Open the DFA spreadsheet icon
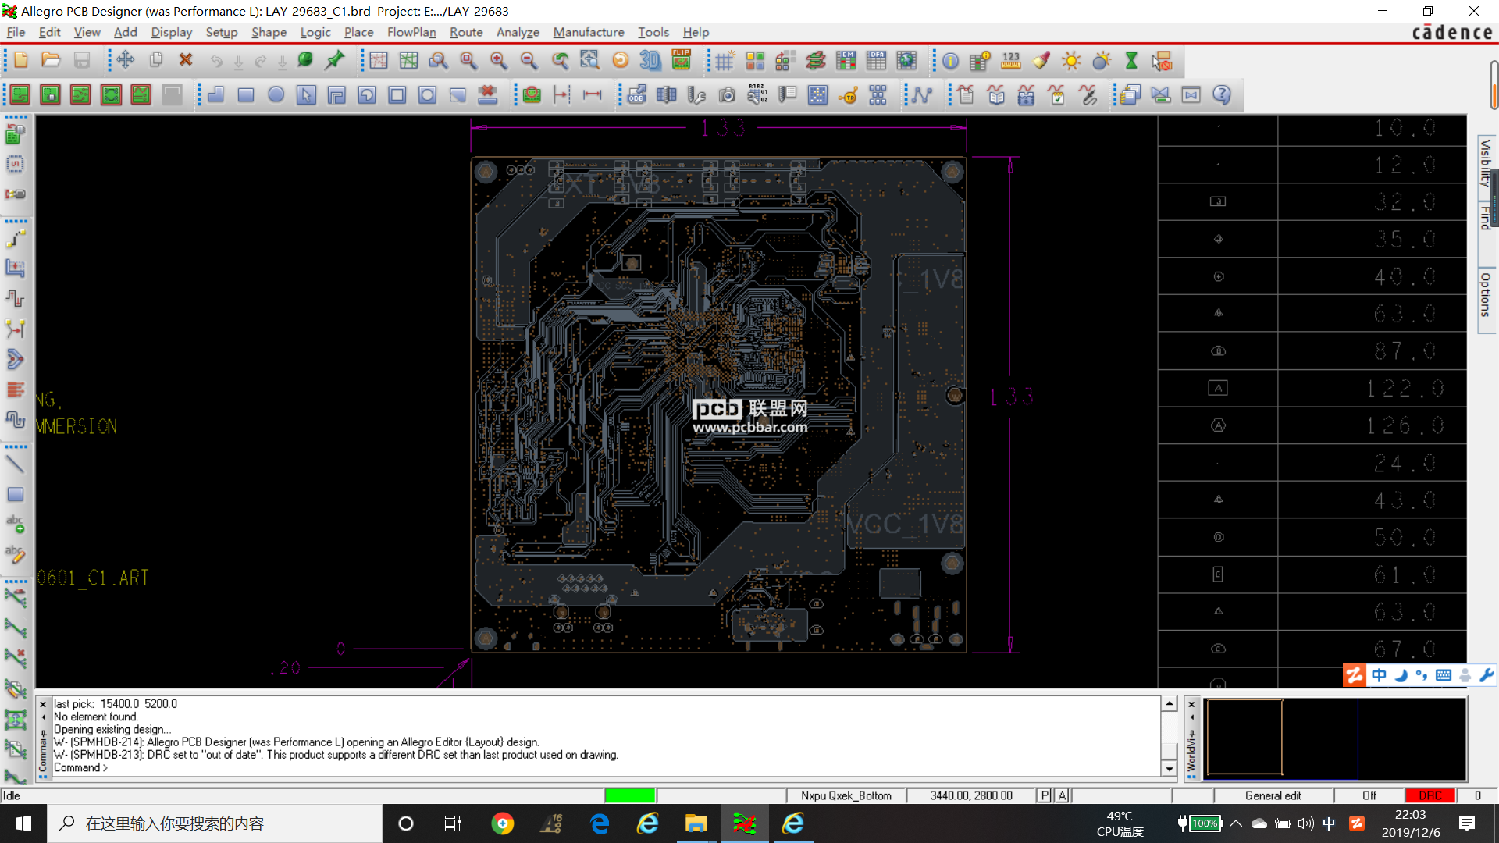The image size is (1499, 843). click(877, 61)
